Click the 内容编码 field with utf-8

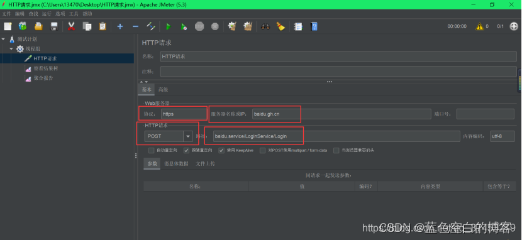coord(502,136)
